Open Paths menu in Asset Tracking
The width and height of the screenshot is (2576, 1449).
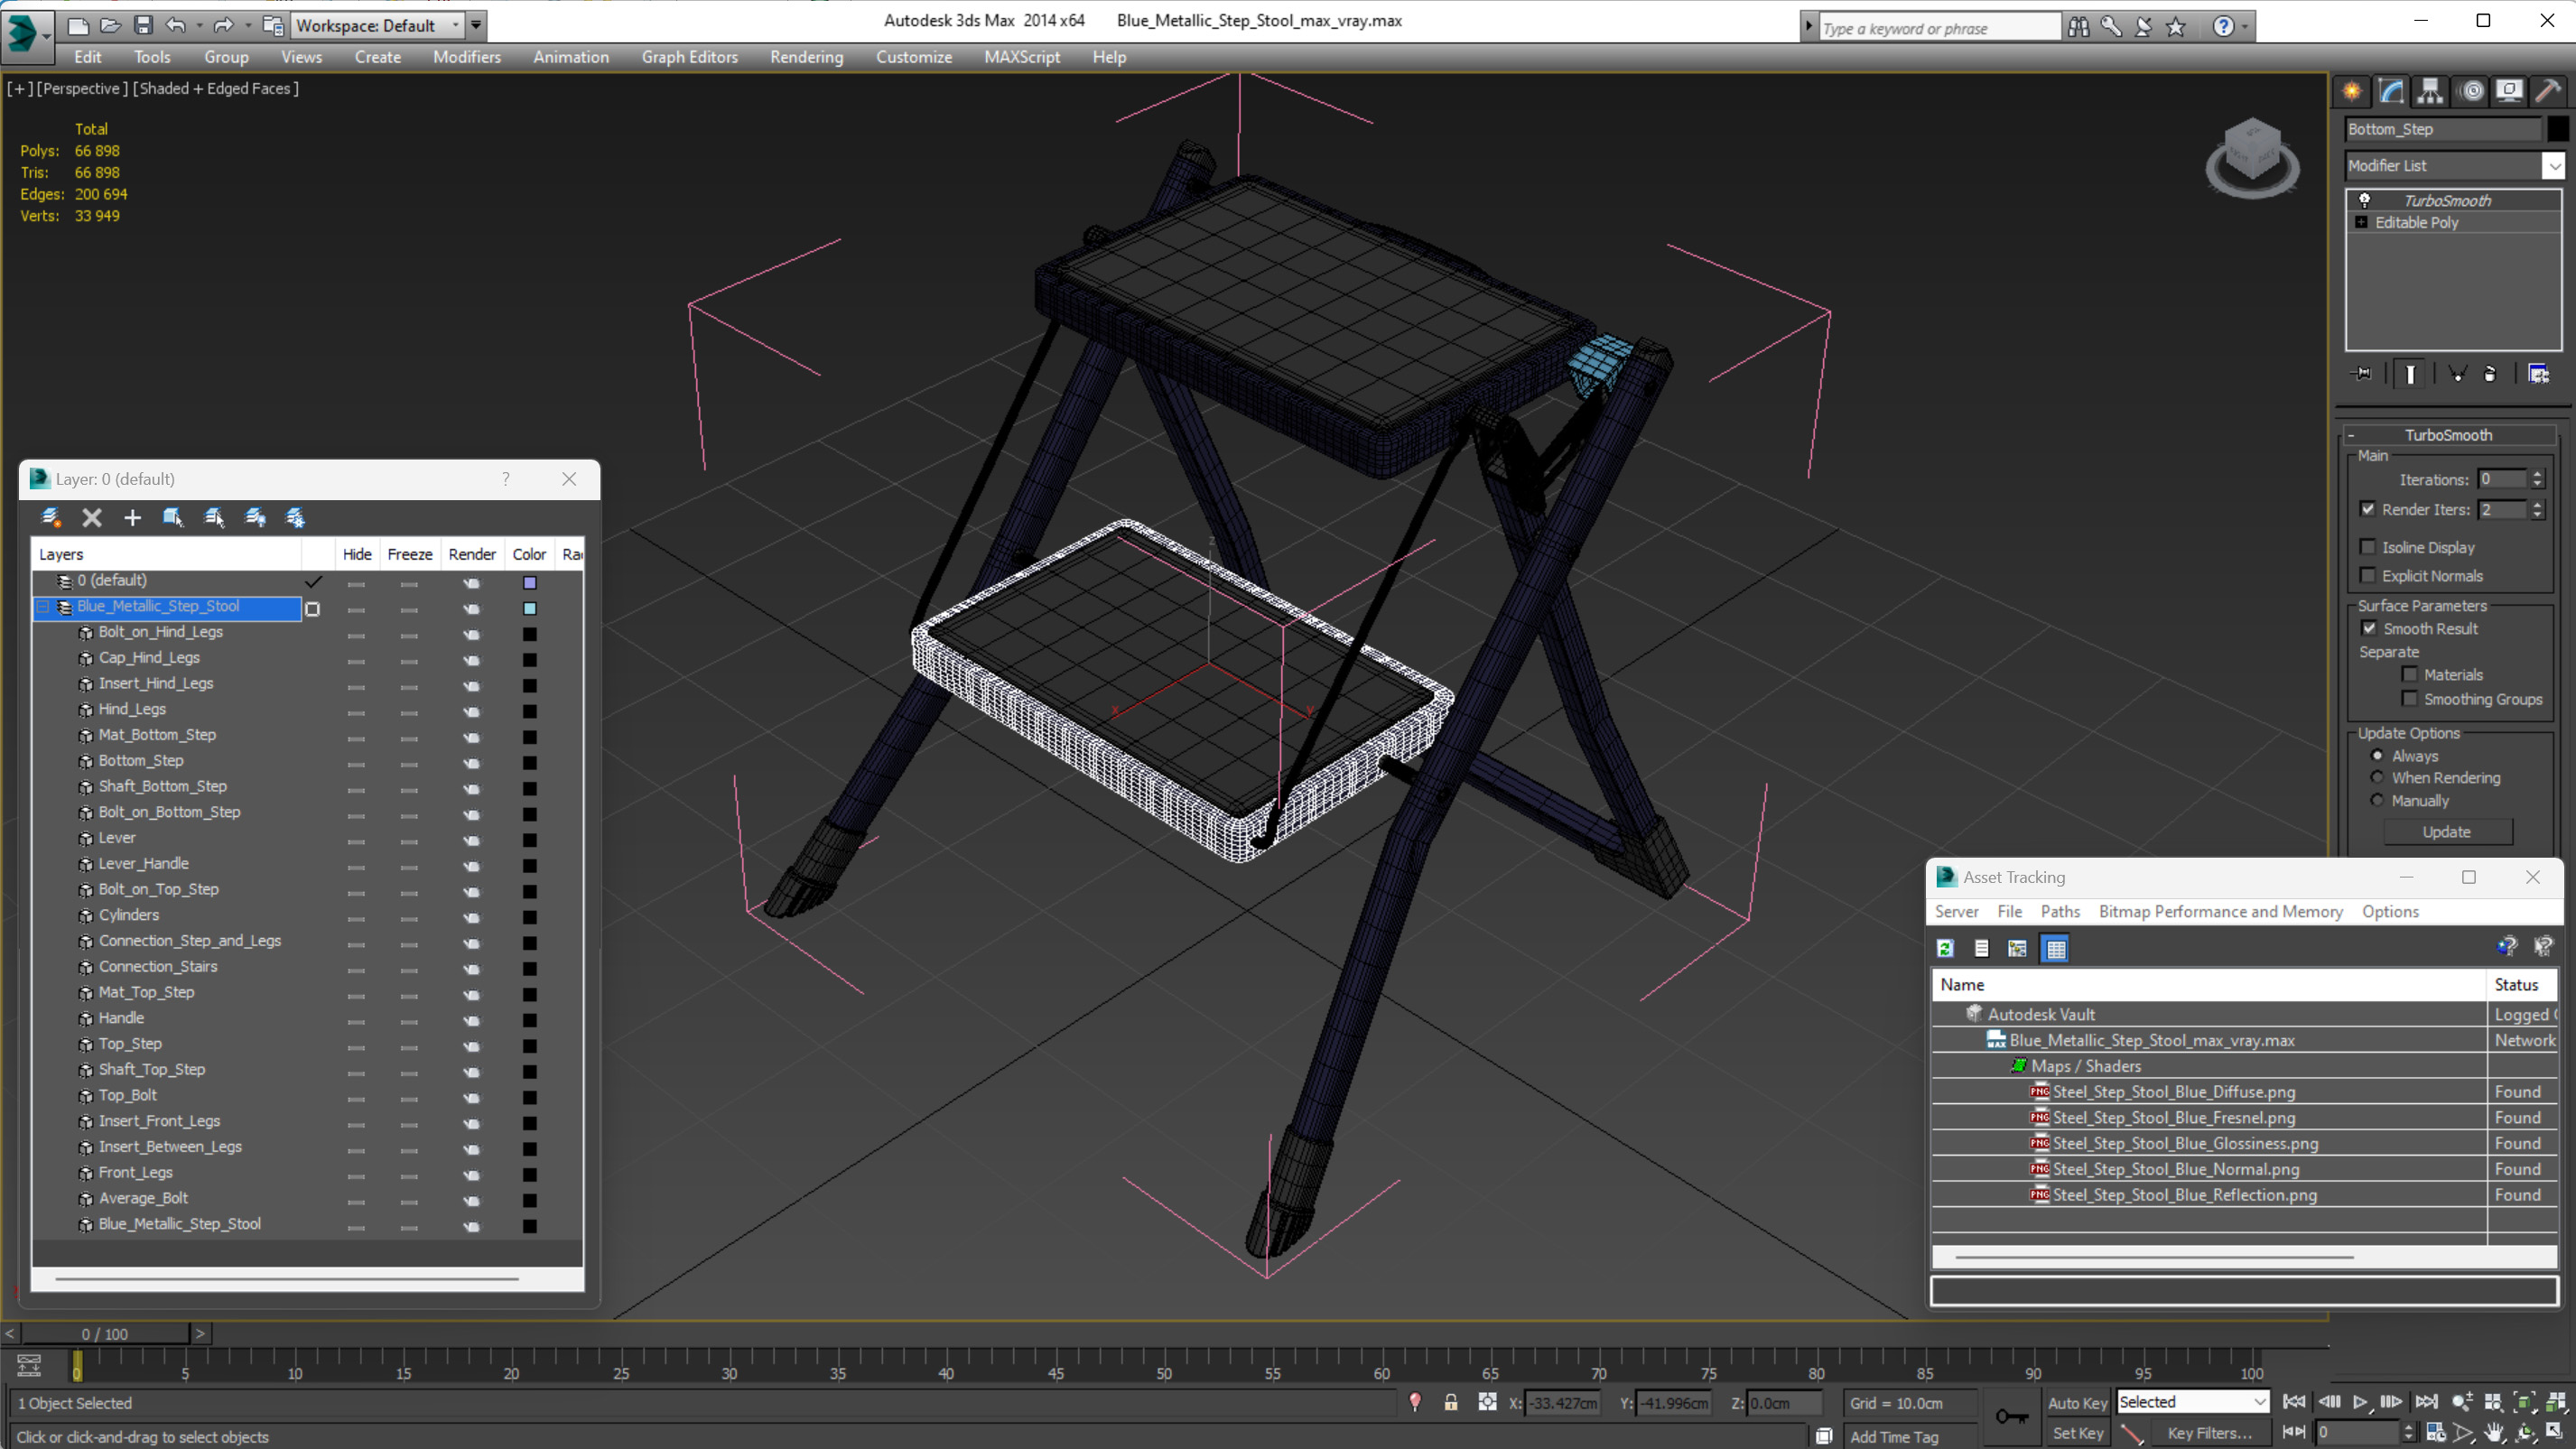2060,911
